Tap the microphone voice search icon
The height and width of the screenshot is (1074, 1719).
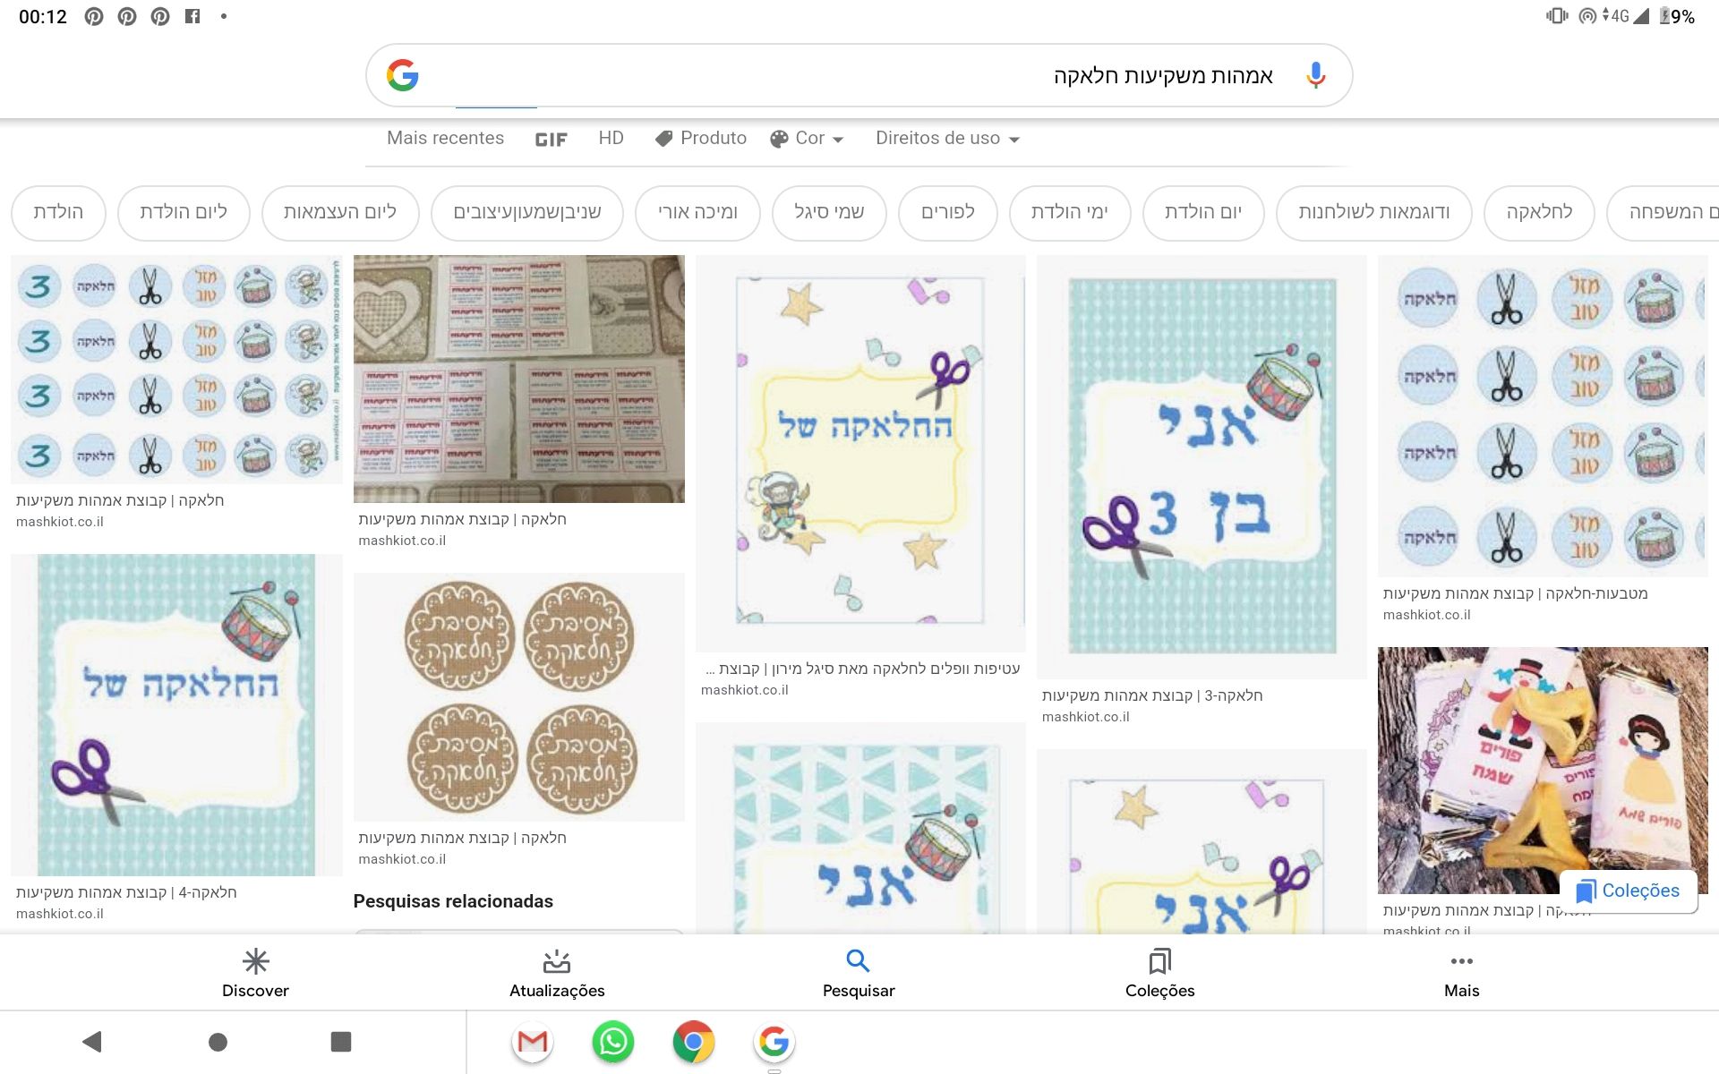(1314, 76)
